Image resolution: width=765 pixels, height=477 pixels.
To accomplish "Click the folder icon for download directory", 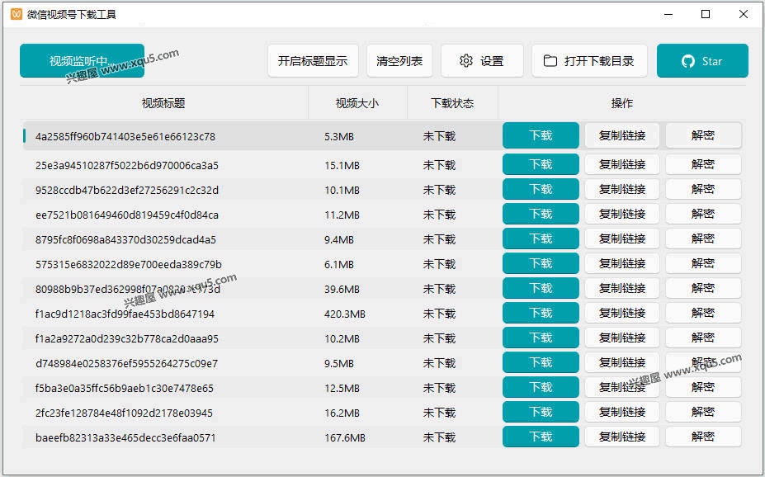I will click(x=550, y=61).
